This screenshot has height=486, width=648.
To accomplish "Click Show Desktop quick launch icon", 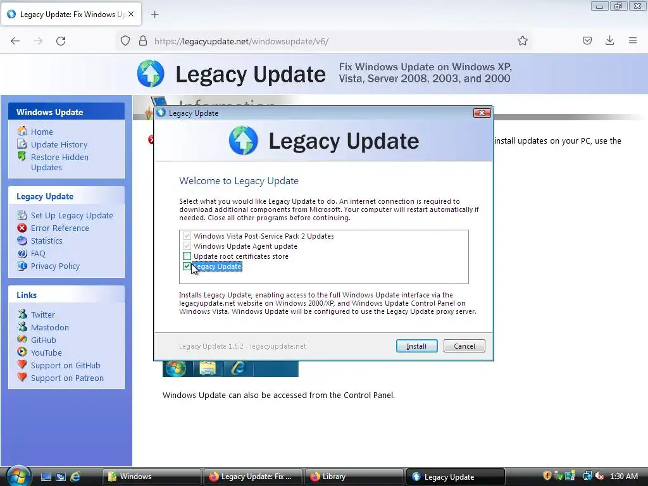I will (46, 477).
